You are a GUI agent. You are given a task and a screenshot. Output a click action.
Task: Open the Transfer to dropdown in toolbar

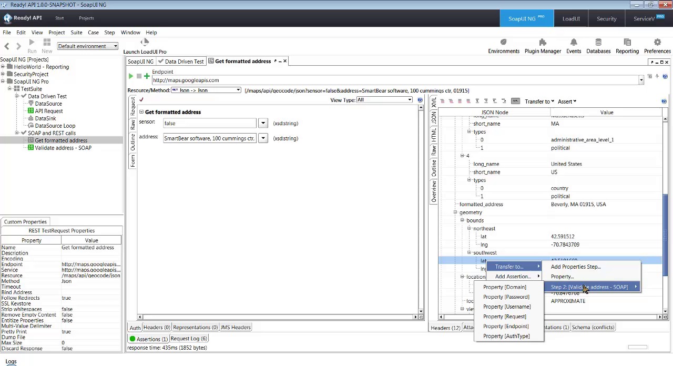point(539,101)
